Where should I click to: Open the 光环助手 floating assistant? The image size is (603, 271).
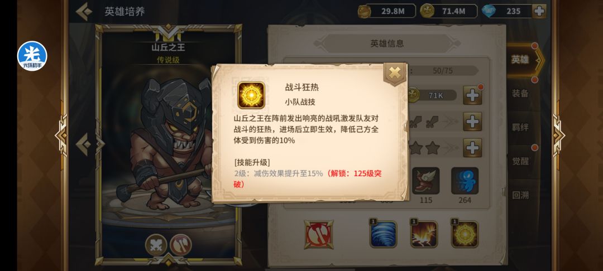pyautogui.click(x=32, y=56)
